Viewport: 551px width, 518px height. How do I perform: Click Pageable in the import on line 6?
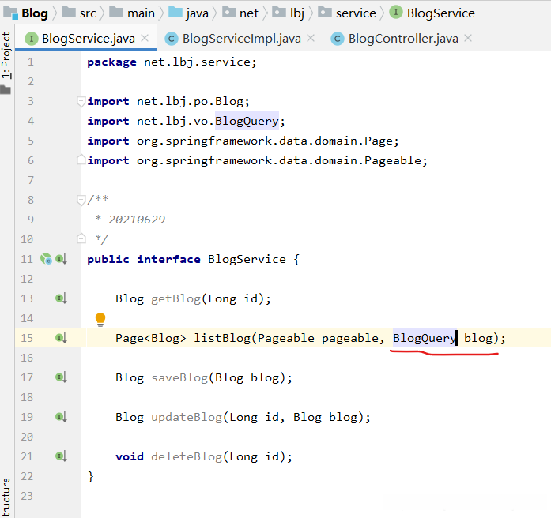(393, 160)
